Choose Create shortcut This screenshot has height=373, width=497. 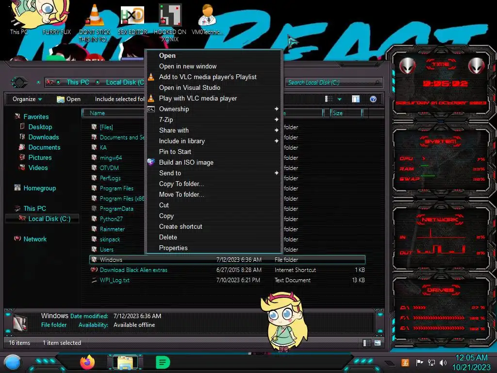213,226
